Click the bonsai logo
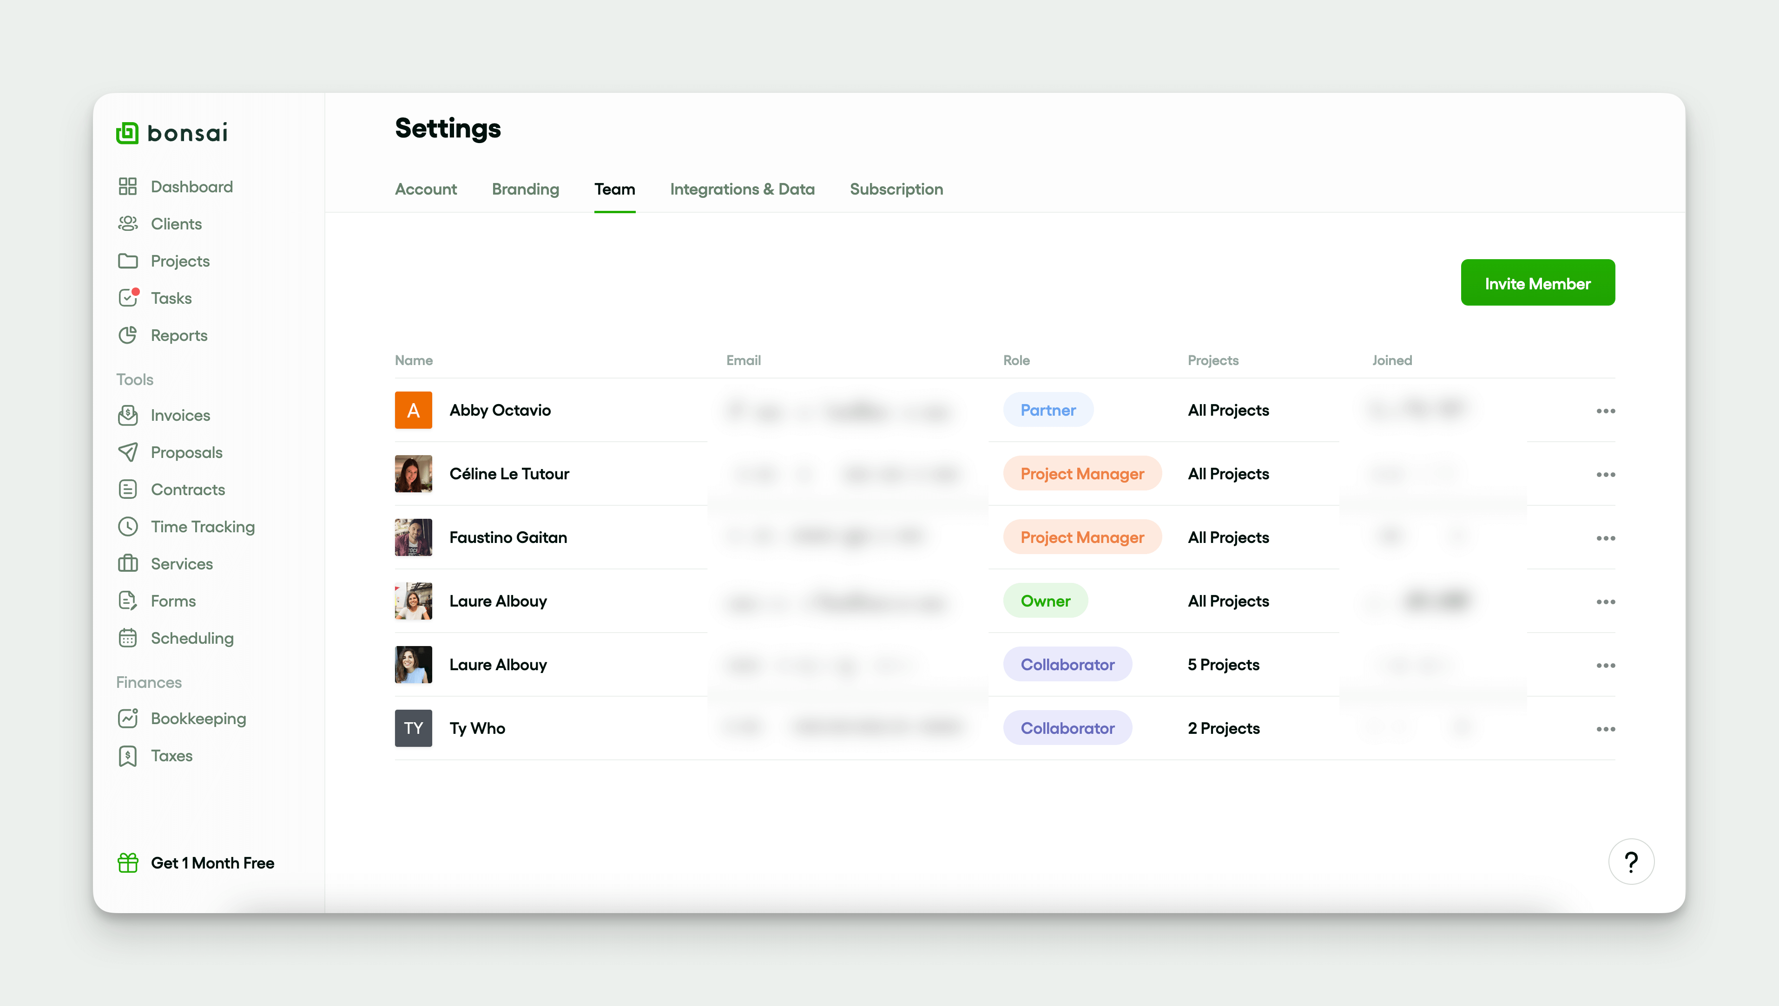Viewport: 1779px width, 1006px height. [171, 133]
